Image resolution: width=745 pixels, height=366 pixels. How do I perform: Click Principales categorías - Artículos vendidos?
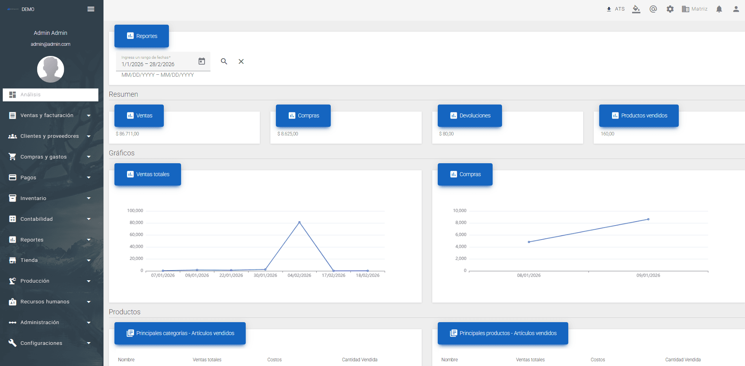[180, 333]
